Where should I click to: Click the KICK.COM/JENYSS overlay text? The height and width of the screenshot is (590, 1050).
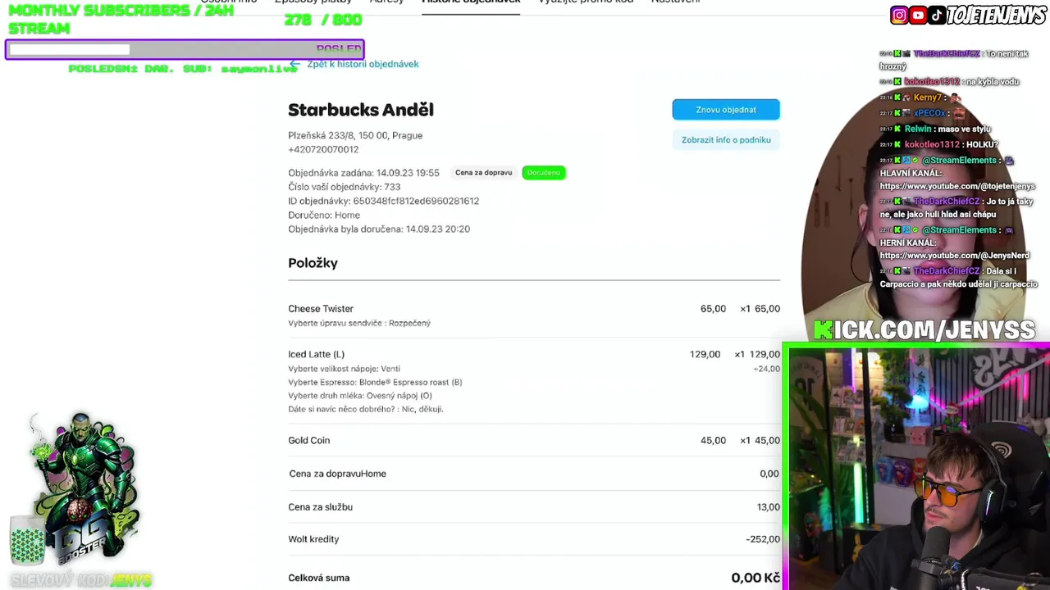[x=924, y=330]
